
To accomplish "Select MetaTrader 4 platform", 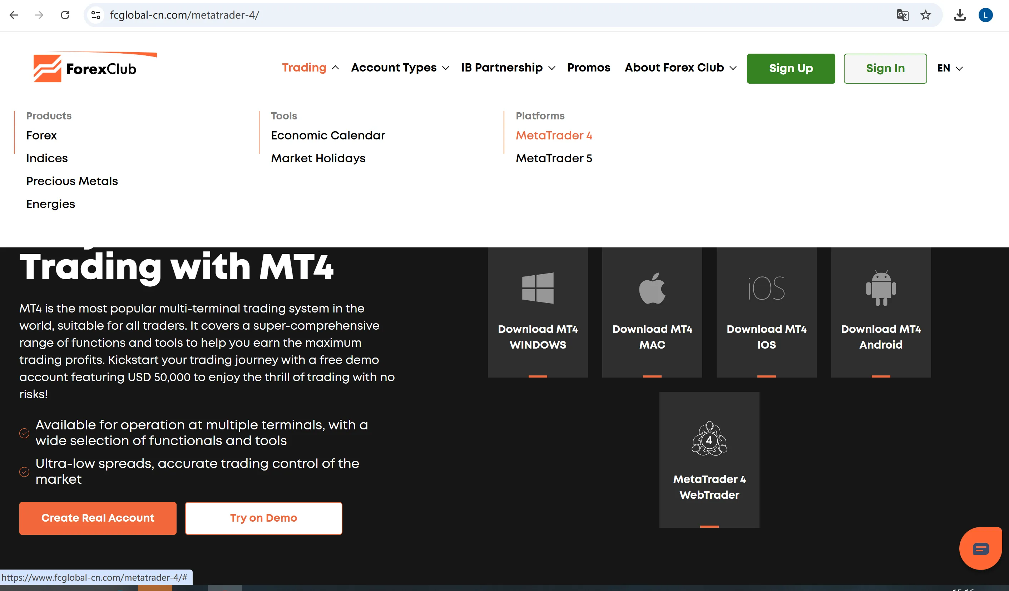I will tap(554, 136).
